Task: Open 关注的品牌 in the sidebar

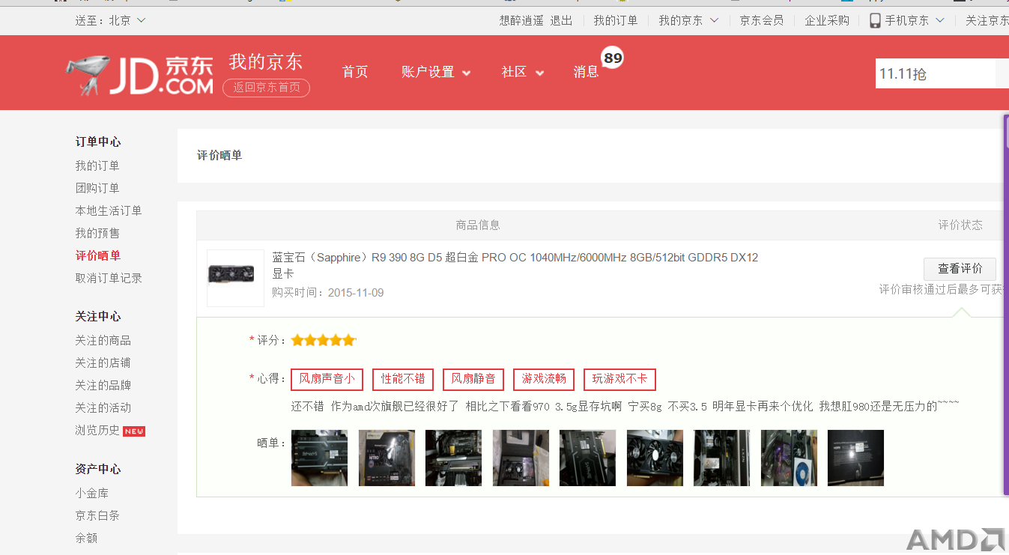Action: coord(103,385)
